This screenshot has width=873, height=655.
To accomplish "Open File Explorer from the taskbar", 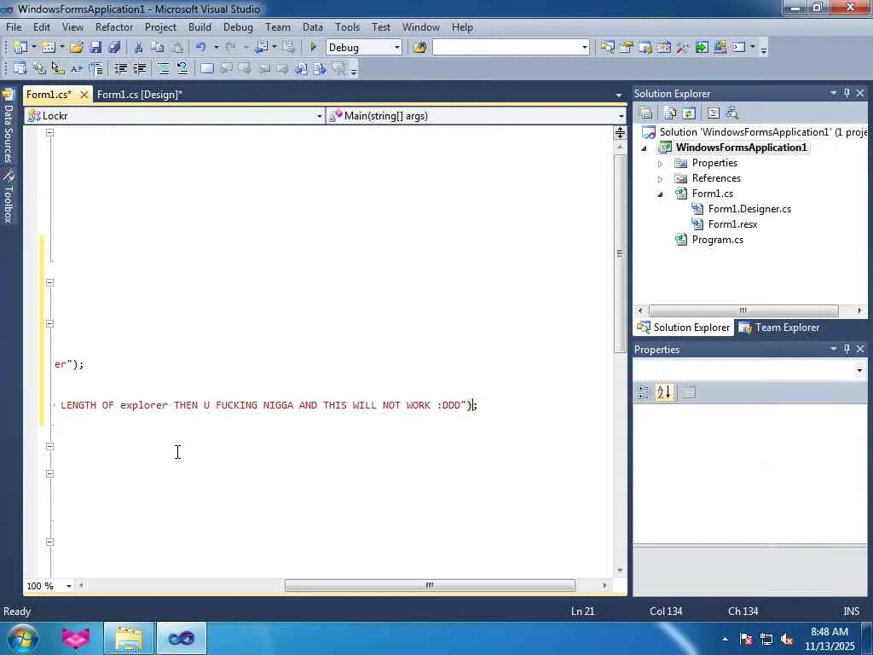I will point(129,638).
